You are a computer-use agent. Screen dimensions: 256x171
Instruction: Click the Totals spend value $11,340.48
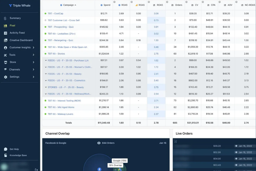(x=104, y=123)
